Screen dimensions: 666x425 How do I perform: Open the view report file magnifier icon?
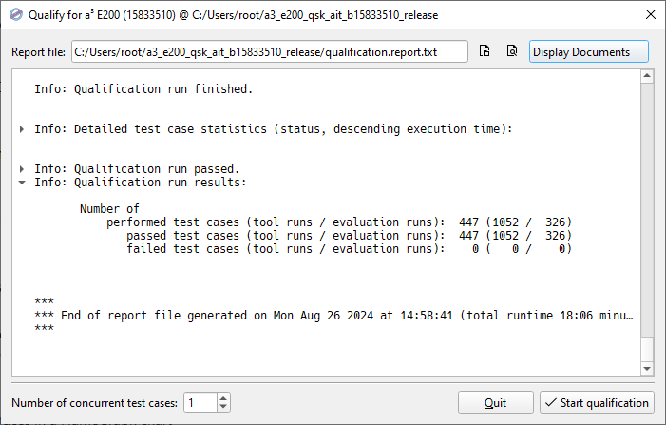[512, 51]
